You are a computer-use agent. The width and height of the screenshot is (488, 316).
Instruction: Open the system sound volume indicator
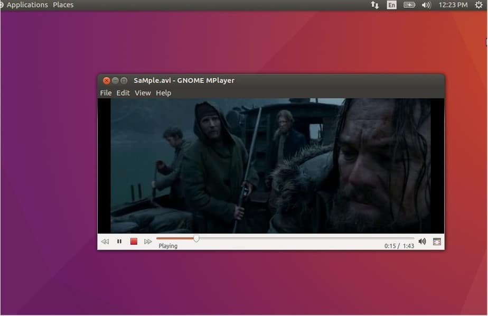coord(426,5)
